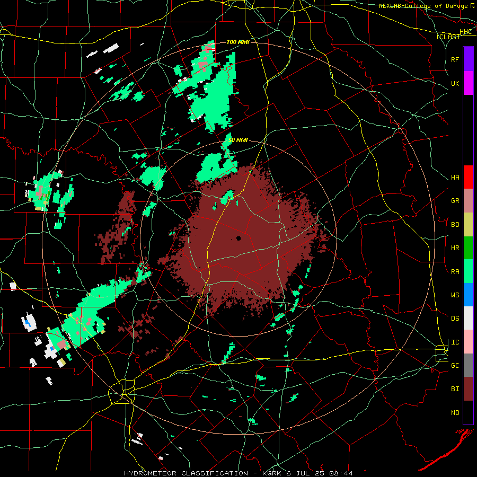Click the black ND no data swatch
This screenshot has width=477, height=477.
point(468,412)
